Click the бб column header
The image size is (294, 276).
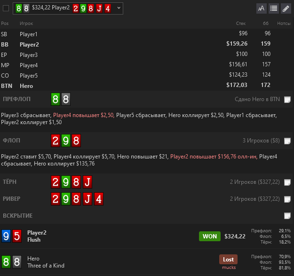point(266,24)
